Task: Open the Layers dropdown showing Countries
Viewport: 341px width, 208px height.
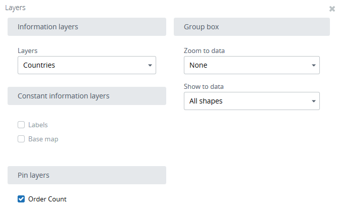Action: click(x=81, y=65)
